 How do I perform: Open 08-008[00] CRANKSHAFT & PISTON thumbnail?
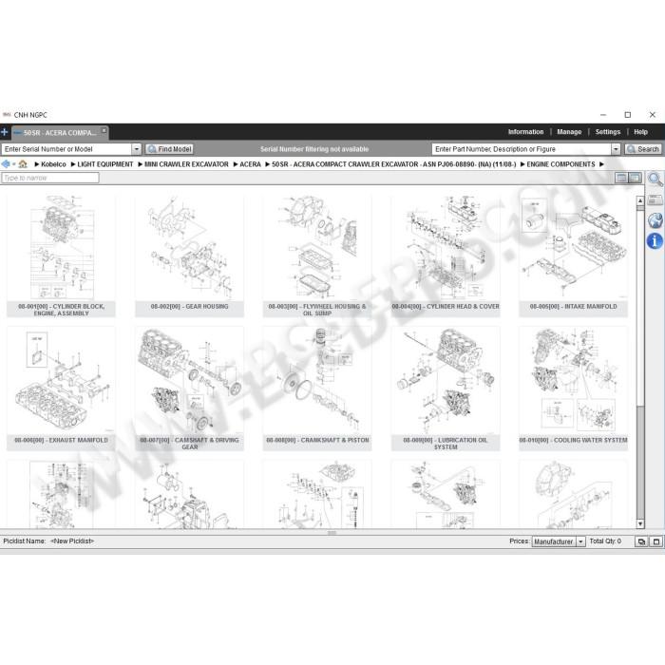tap(317, 388)
